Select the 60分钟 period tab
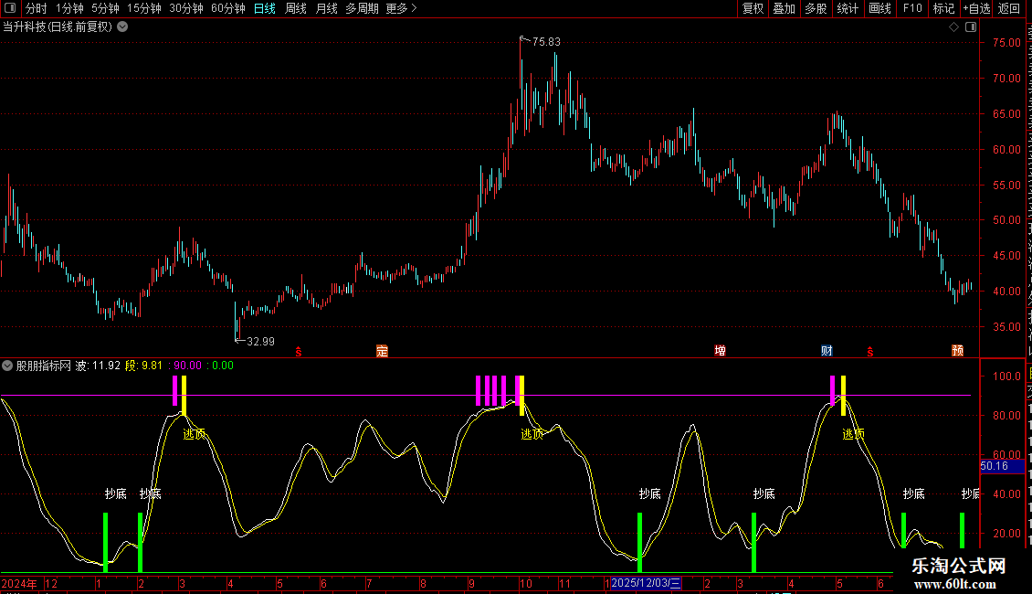The image size is (1032, 594). 228,8
